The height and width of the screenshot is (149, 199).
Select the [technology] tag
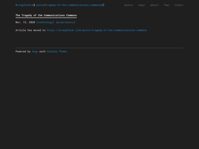pos(45,22)
